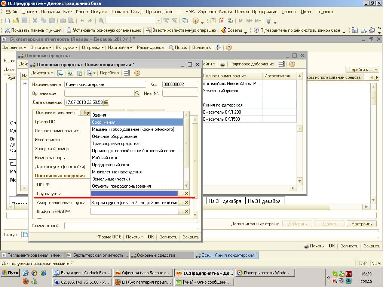Click Показать панель функций
The height and width of the screenshot is (287, 383).
pos(33,30)
